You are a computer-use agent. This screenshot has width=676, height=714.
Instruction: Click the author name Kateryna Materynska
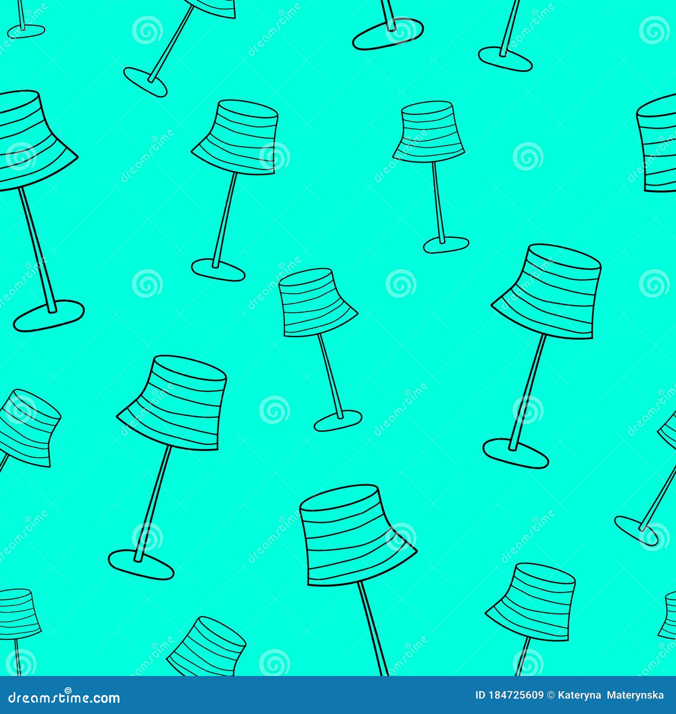(x=611, y=696)
